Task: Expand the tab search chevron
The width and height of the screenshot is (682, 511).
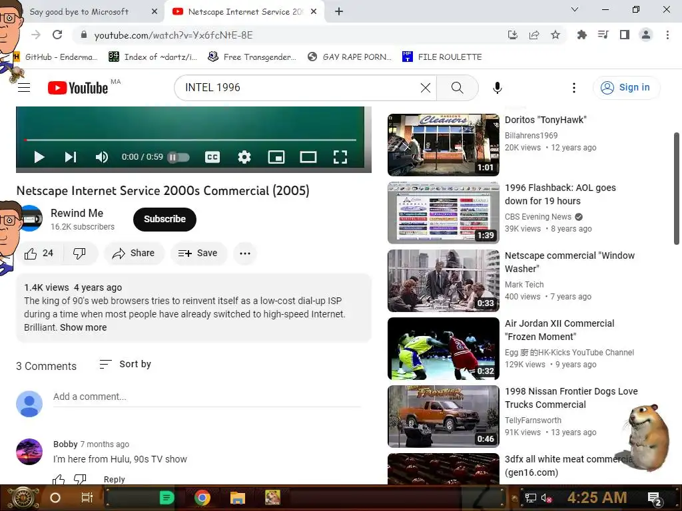Action: pos(575,9)
